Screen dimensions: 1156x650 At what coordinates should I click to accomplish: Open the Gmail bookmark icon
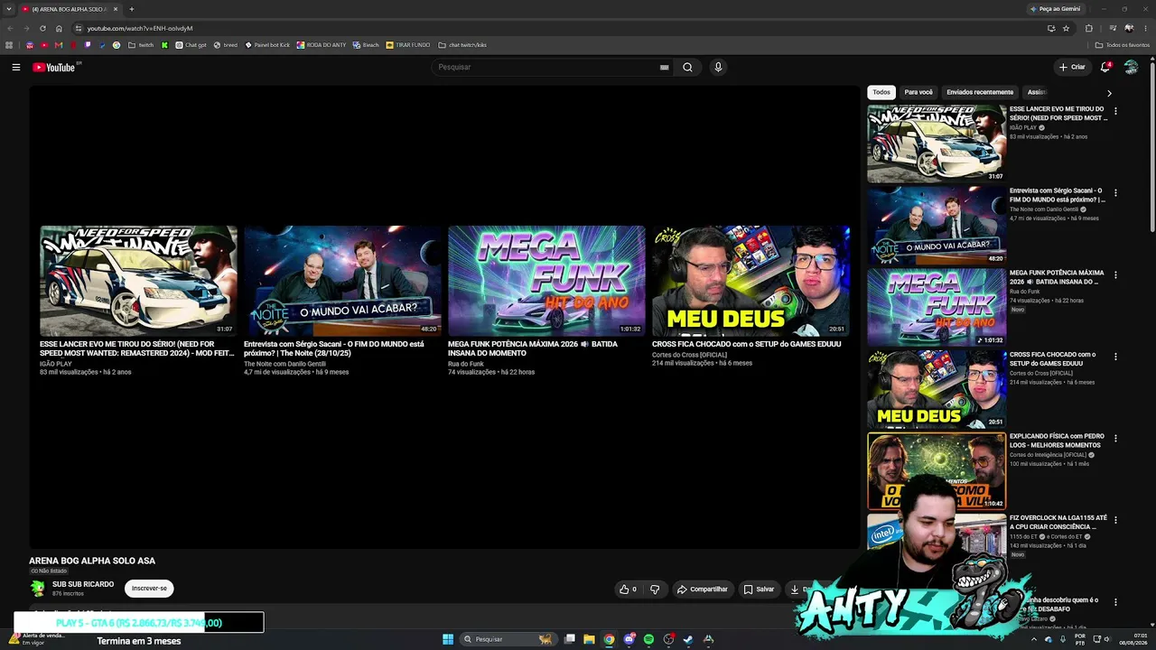click(59, 45)
